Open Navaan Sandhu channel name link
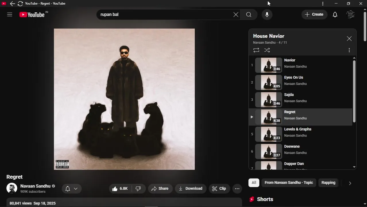 click(35, 186)
